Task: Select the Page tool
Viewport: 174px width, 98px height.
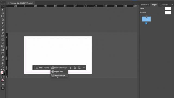Action: pos(2,13)
